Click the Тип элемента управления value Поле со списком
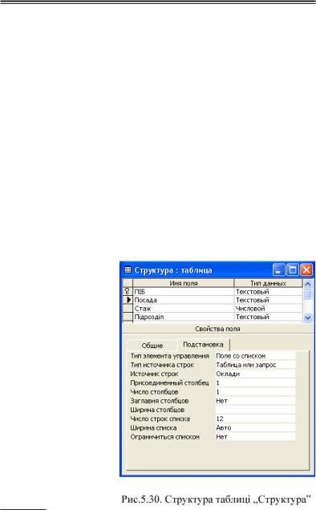Image resolution: width=316 pixels, height=510 pixels. (x=256, y=356)
